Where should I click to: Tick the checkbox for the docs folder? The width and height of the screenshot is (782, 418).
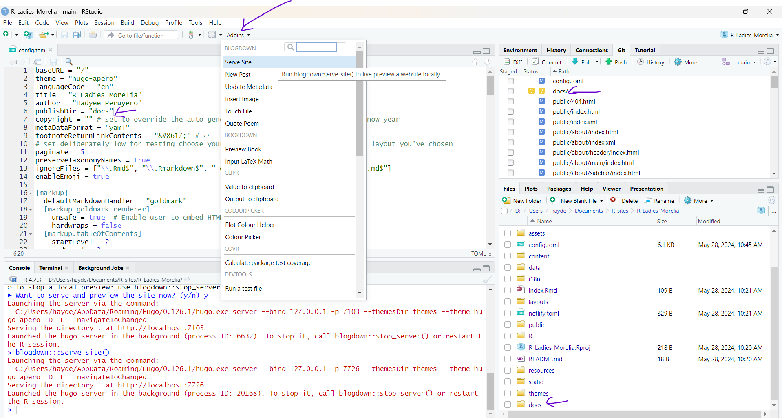pos(508,405)
